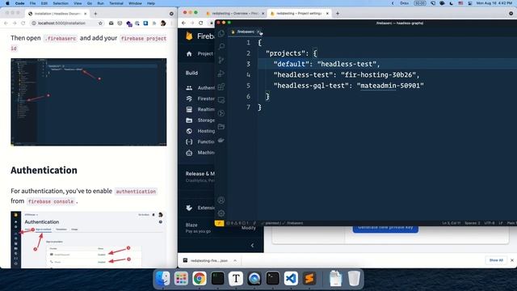Close the .firebaserc editor tab
This screenshot has width=517, height=291.
[258, 32]
